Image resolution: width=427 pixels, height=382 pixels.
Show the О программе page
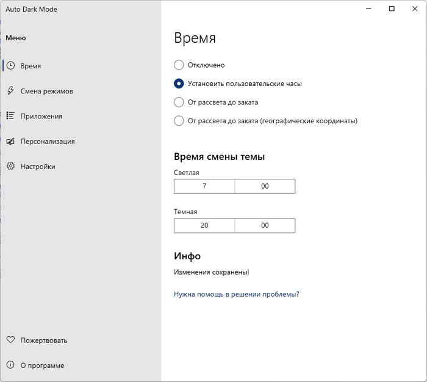[x=81, y=366]
